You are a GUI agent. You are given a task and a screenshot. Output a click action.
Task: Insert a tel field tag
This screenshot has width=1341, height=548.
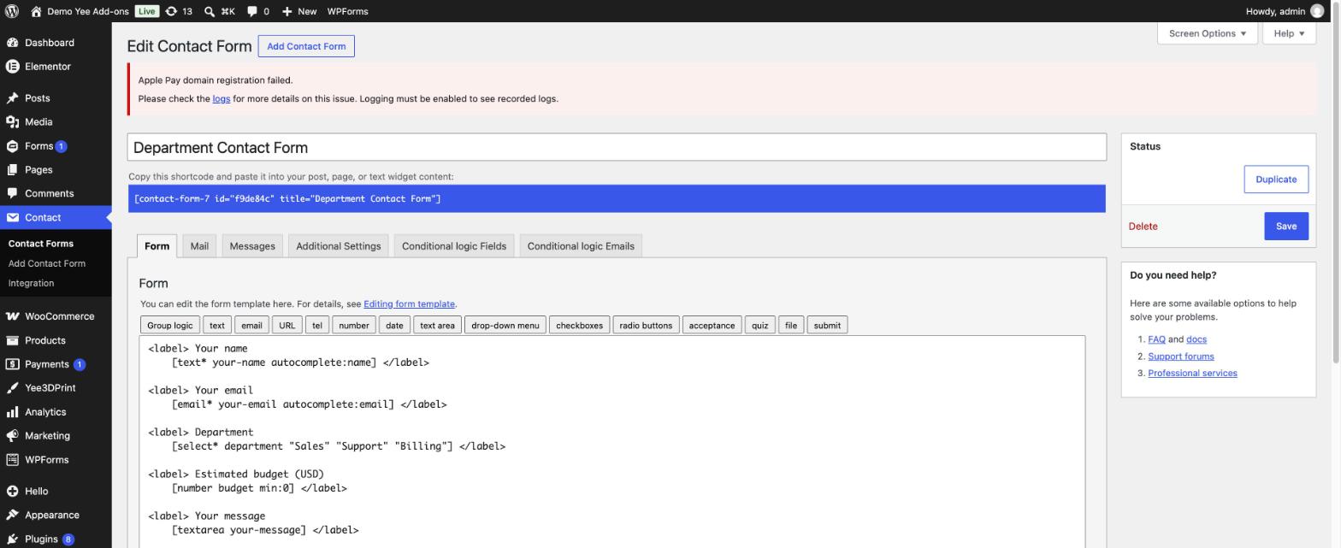(317, 326)
